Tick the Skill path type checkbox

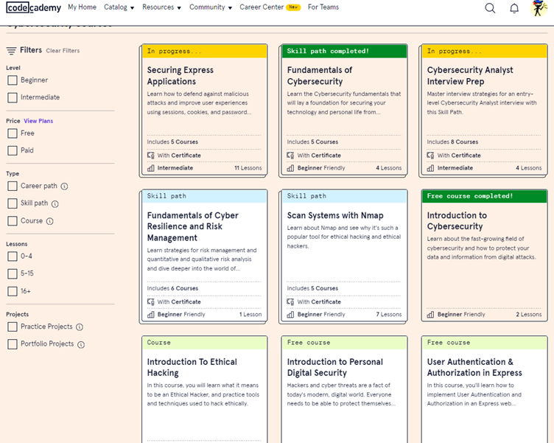pos(13,203)
